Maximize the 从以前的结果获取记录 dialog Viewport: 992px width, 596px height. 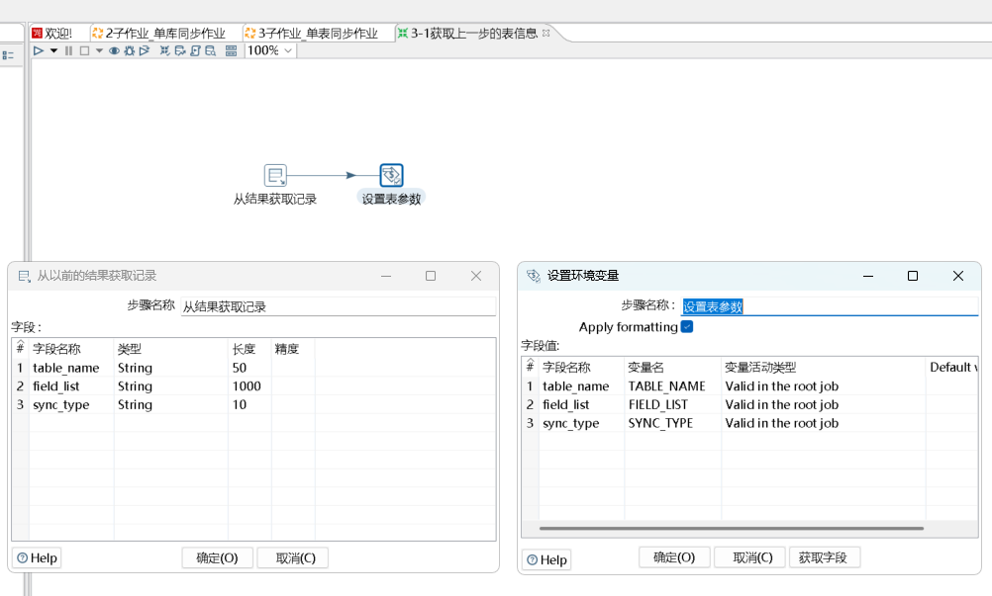point(431,276)
